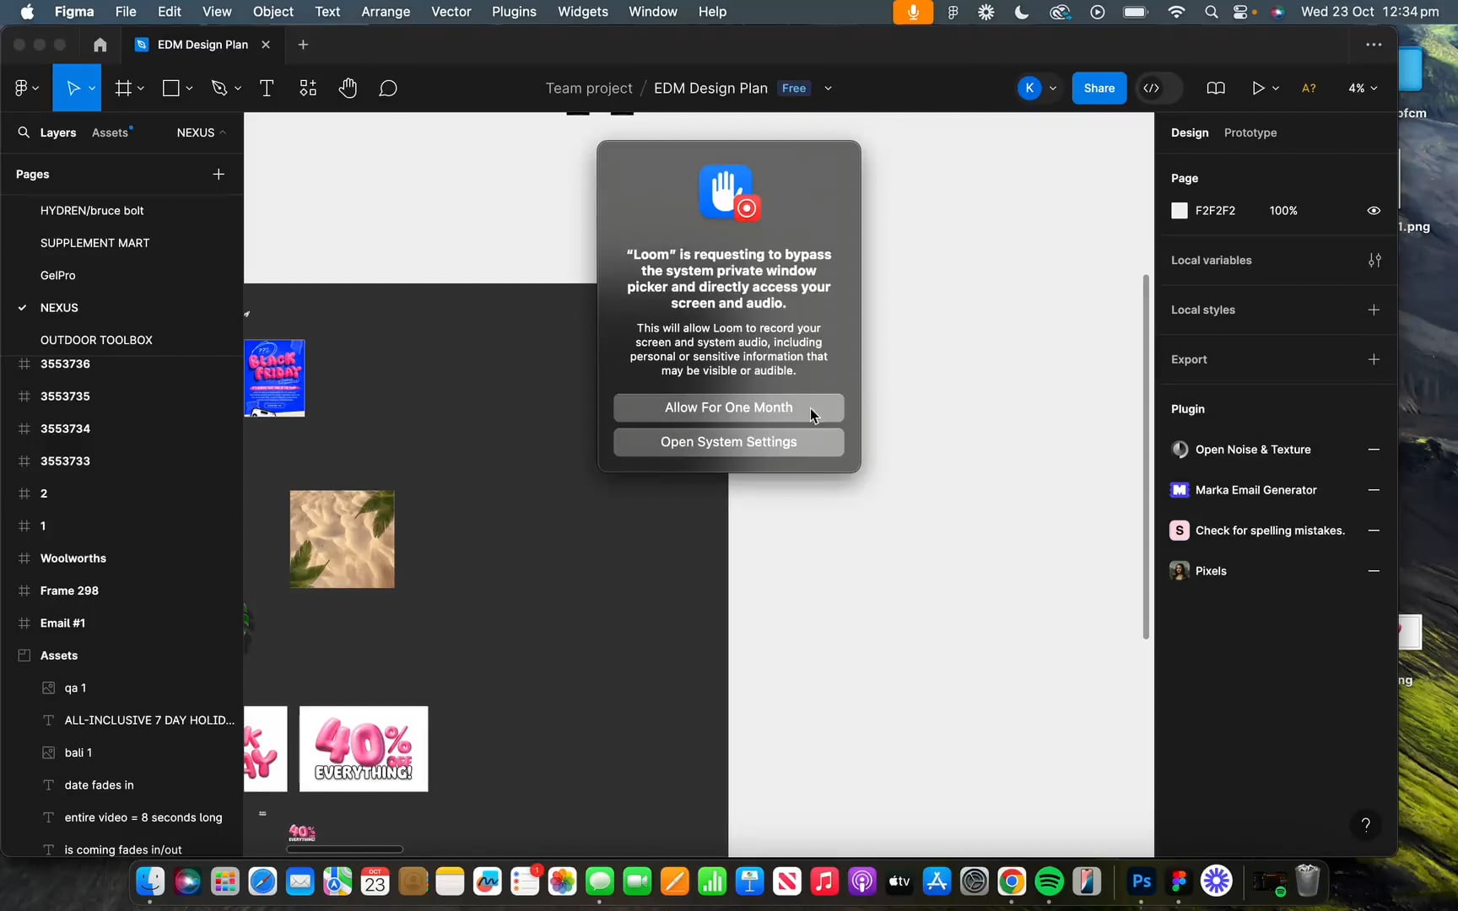Select the Layers tab
This screenshot has height=911, width=1458.
(58, 132)
